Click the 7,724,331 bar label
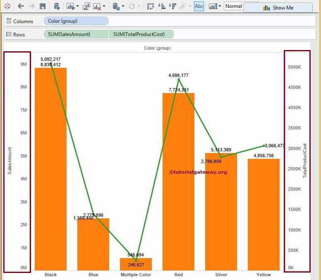Image resolution: width=321 pixels, height=280 pixels. coord(179,90)
